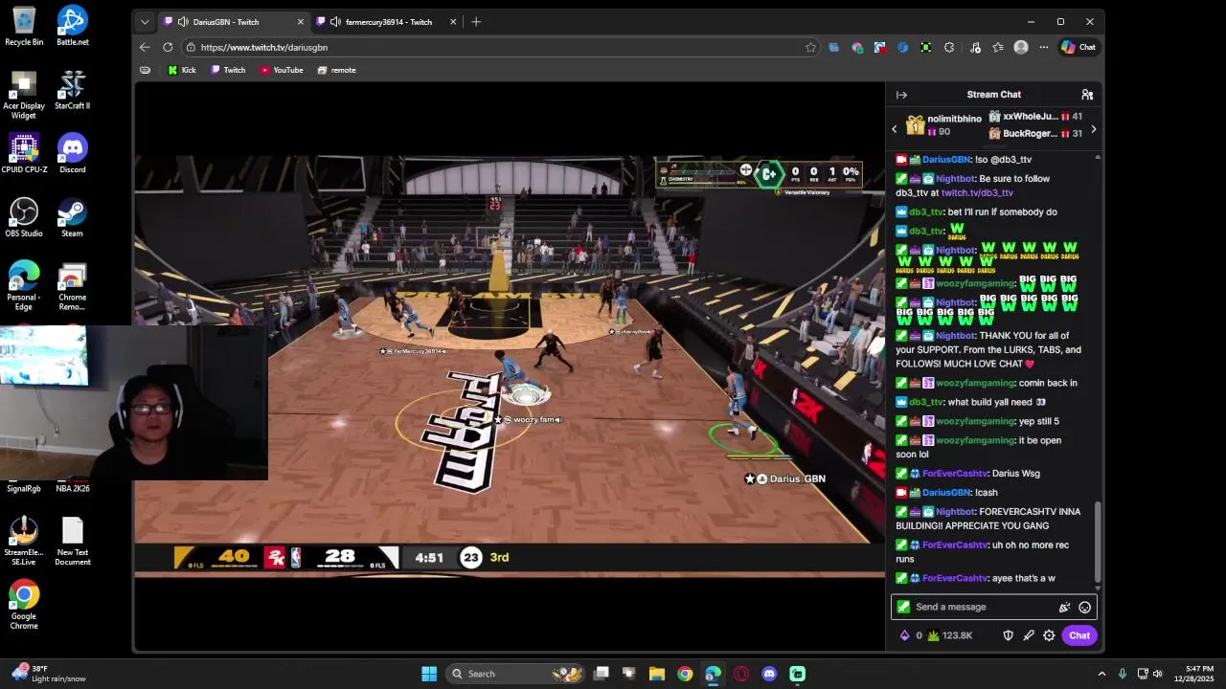Click nolimitbhino in gift leaderboard
Image resolution: width=1226 pixels, height=689 pixels.
tap(954, 119)
